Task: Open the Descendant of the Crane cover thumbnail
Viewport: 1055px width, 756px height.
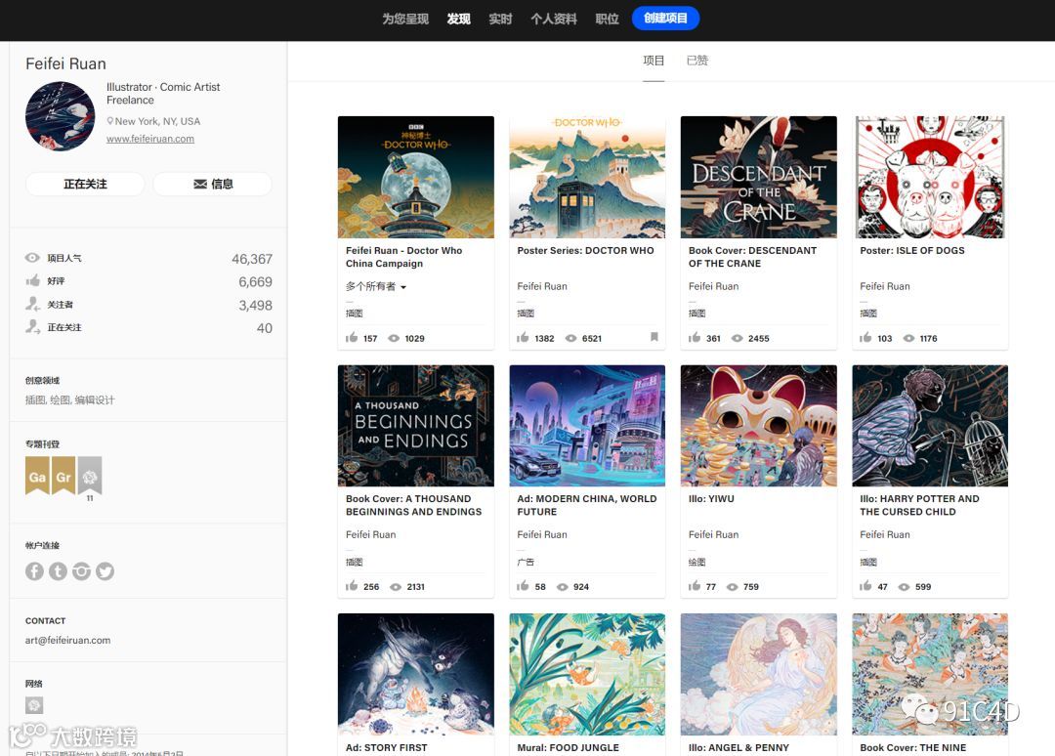Action: [x=758, y=177]
